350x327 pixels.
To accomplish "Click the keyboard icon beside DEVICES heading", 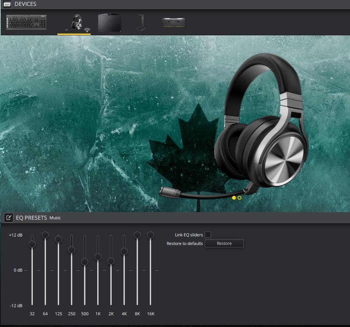I will (7, 4).
